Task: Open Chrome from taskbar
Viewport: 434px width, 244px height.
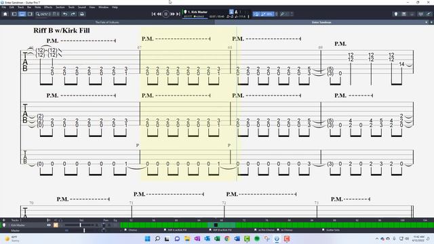Action: pos(227,239)
